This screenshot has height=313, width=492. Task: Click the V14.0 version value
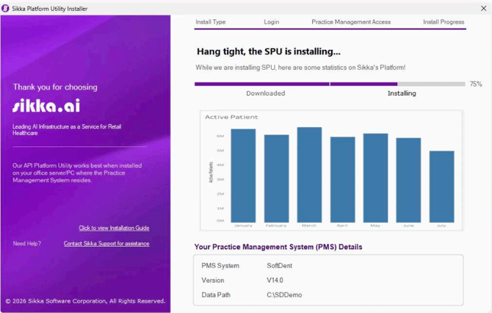pos(275,280)
